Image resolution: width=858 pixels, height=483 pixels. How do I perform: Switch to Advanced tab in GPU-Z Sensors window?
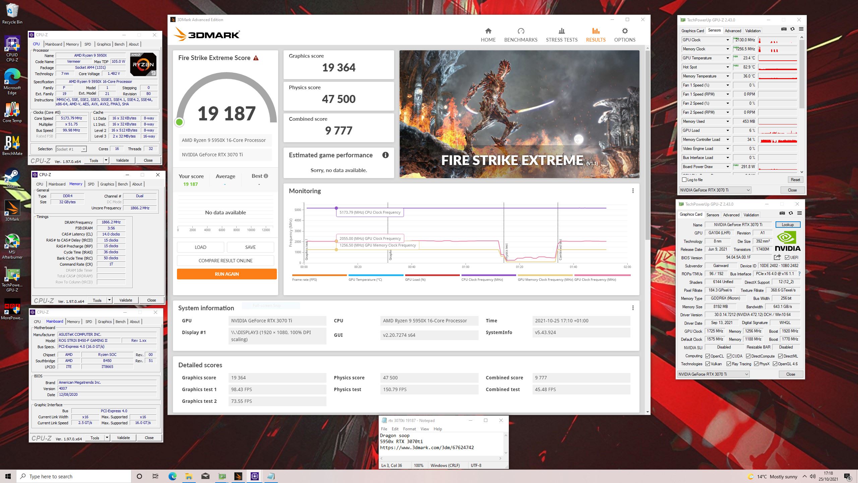click(x=733, y=31)
